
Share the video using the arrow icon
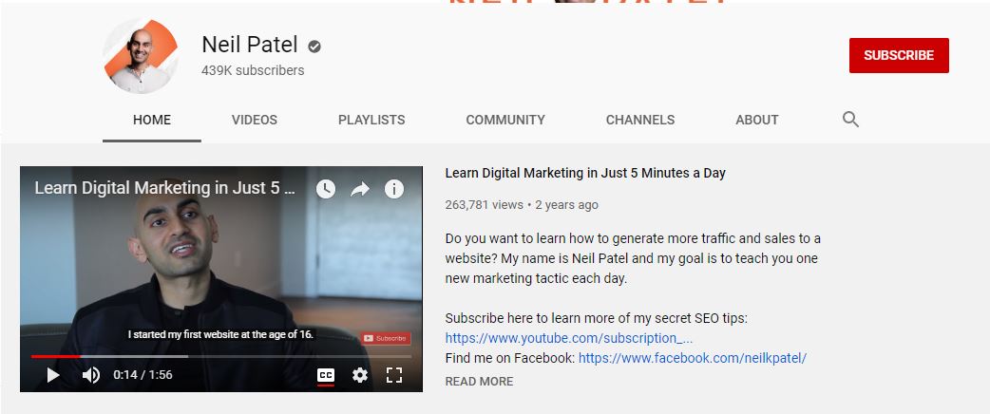360,189
